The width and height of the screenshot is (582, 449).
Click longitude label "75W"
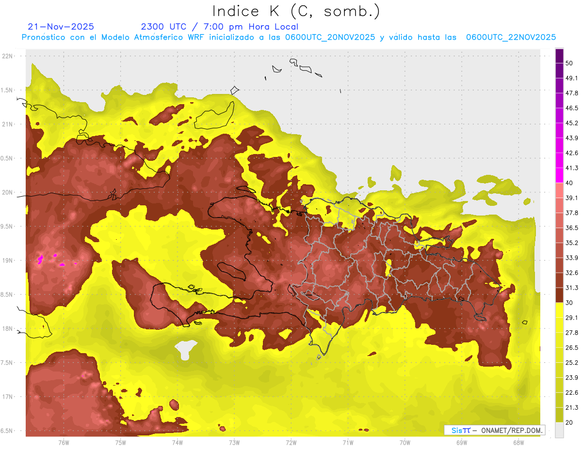121,442
